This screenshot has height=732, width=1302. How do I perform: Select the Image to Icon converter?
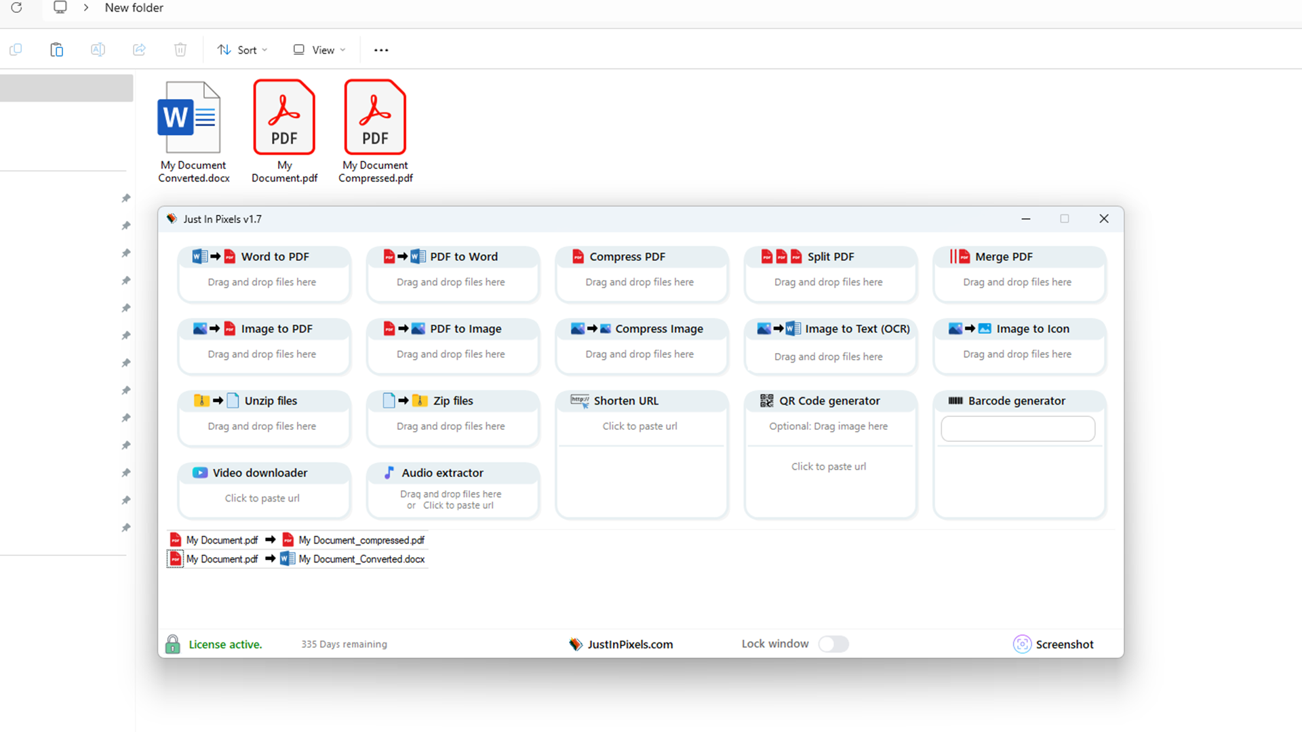tap(1019, 328)
